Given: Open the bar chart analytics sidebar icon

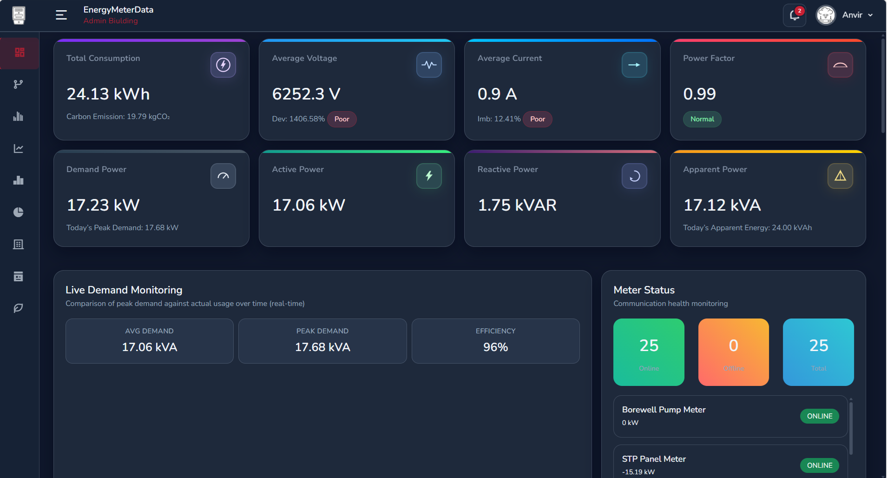Looking at the screenshot, I should tap(20, 117).
